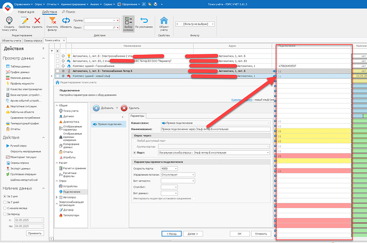Refresh the list with Обновить icon
Viewport: 367px width, 243px height.
[66, 23]
